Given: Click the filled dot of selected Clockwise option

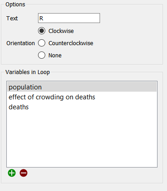Looking at the screenshot, I should 42,31.
